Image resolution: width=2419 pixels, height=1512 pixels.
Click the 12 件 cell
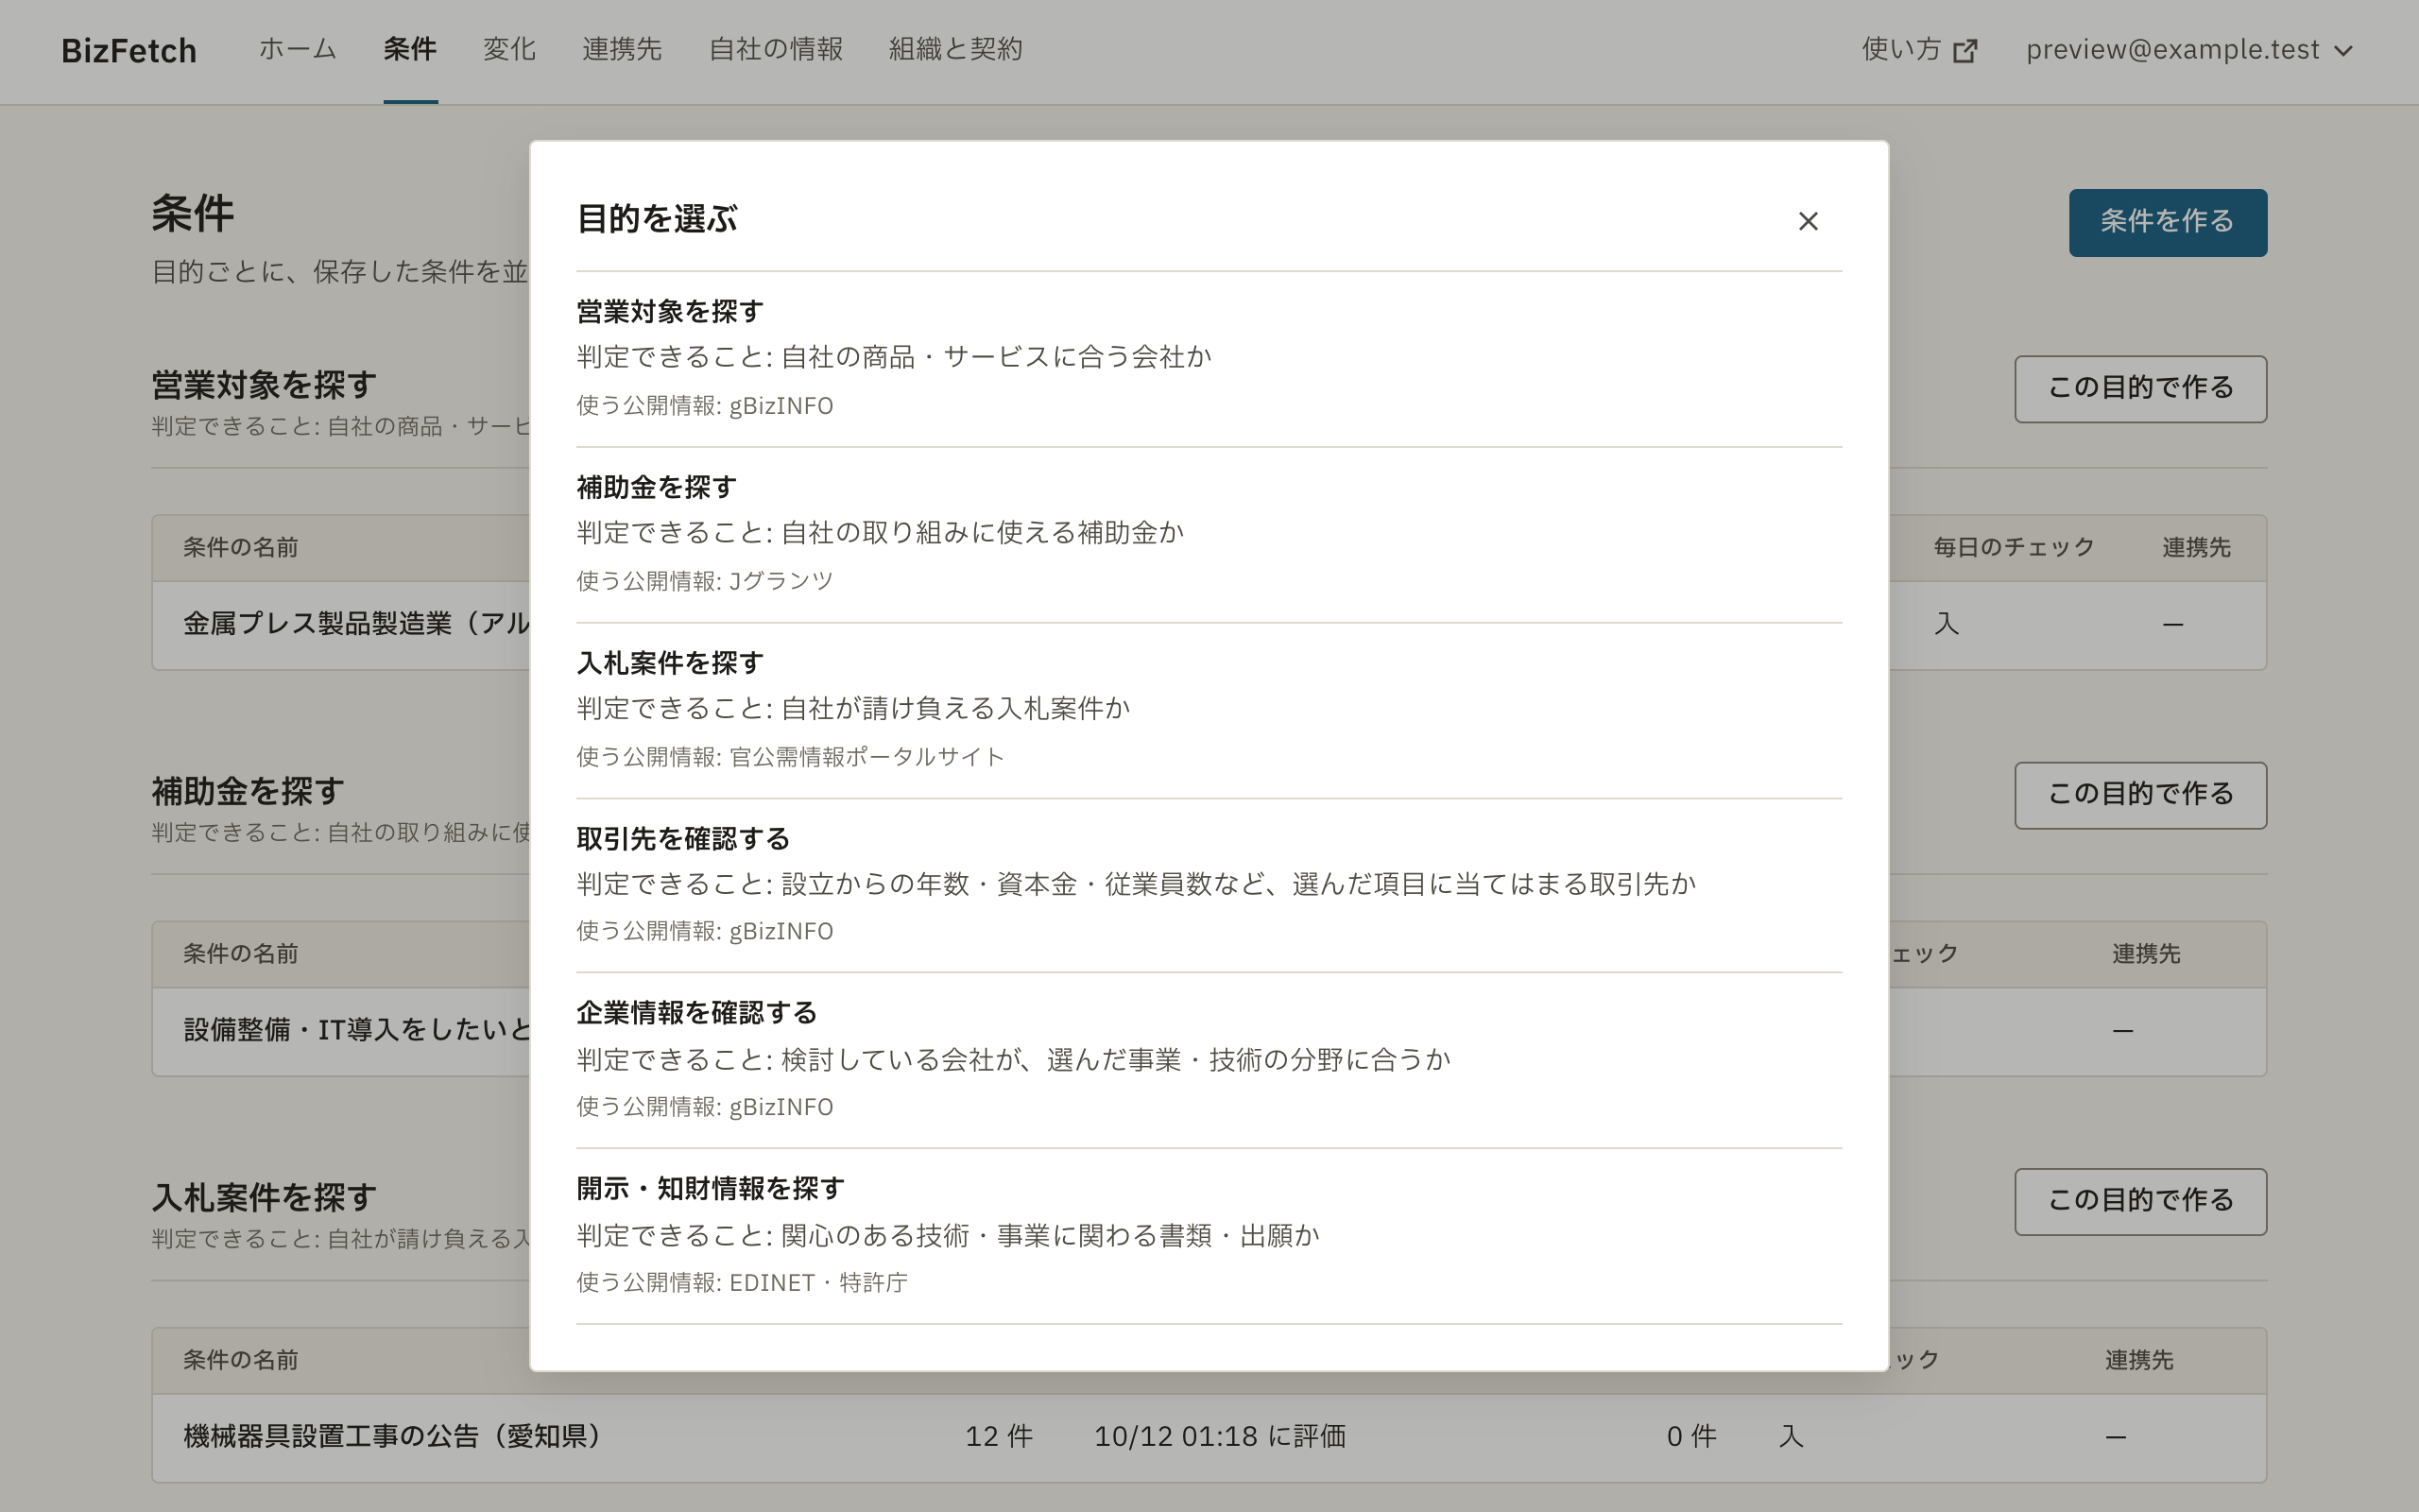[x=999, y=1437]
